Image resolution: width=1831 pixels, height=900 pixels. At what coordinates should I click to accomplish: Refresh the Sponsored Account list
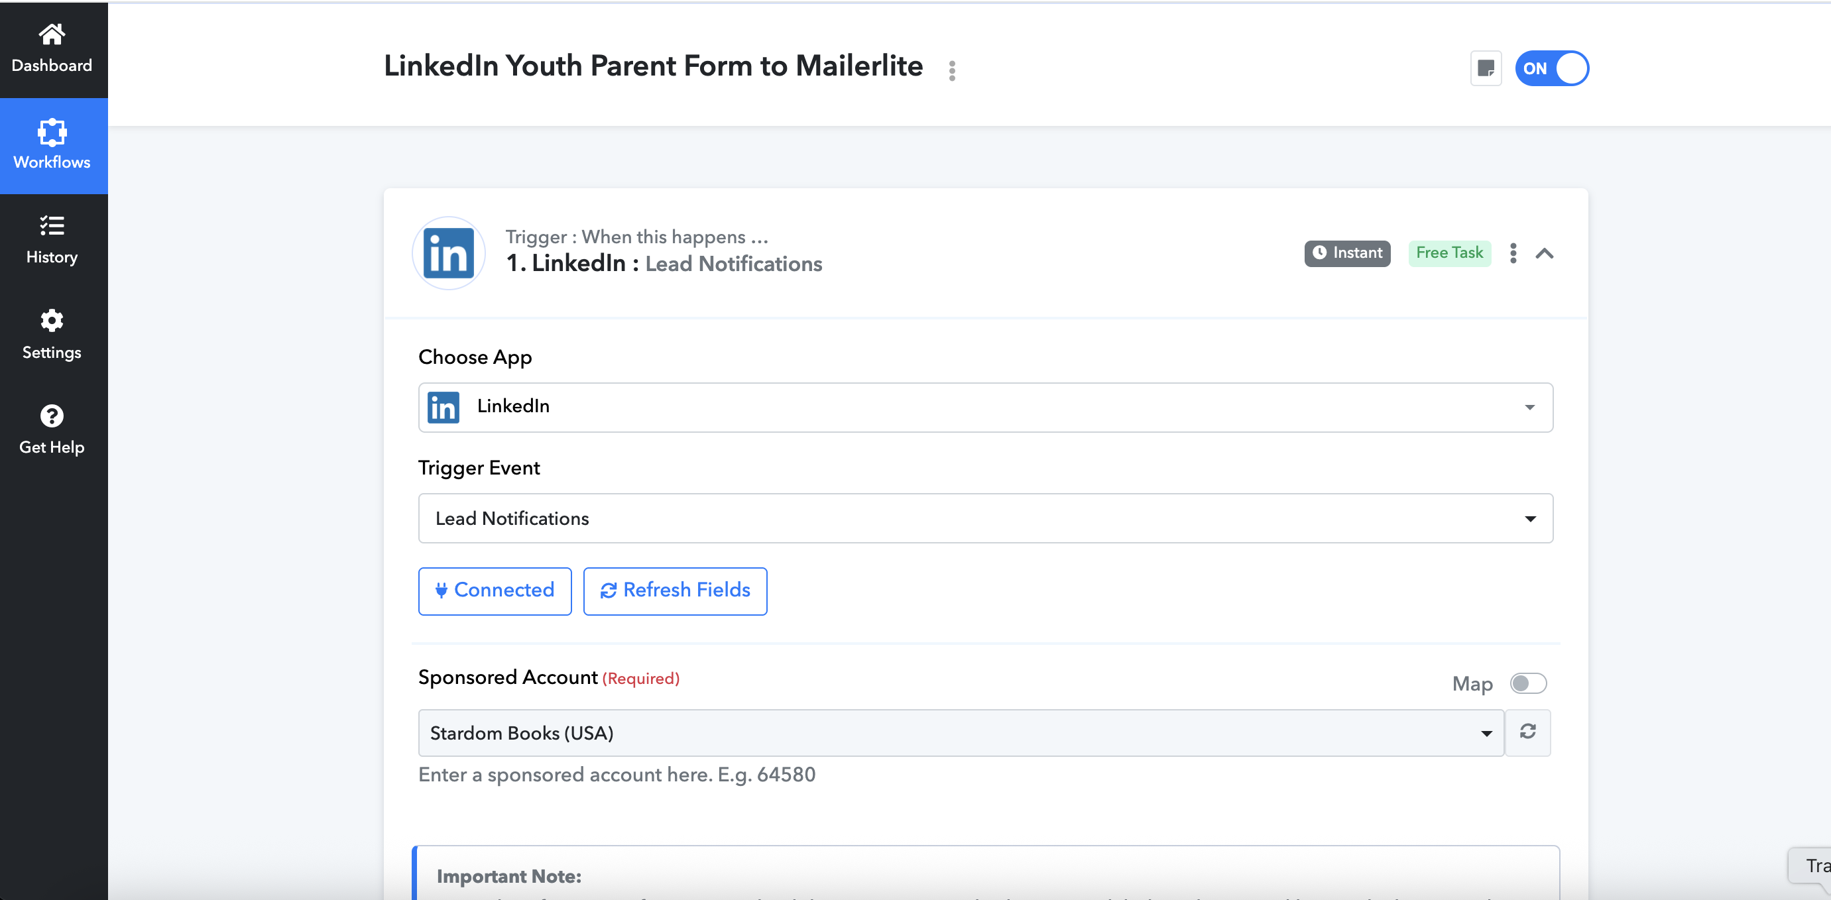(x=1527, y=732)
